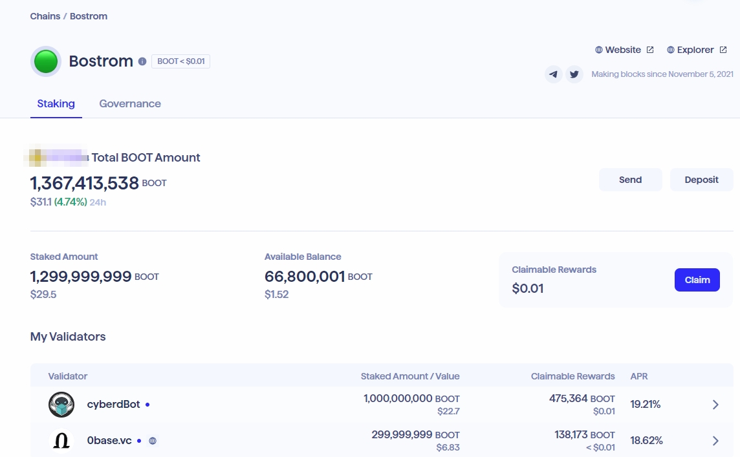Click the staked 1,299,999,999 BOOT value
Viewport: 740px width, 457px height.
click(x=94, y=277)
